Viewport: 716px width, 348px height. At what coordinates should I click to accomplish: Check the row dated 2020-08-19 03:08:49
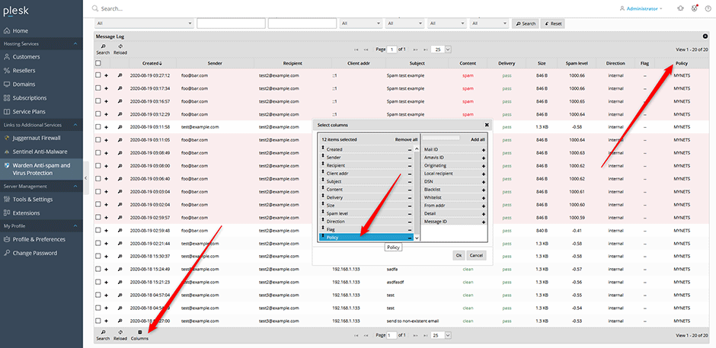click(97, 153)
